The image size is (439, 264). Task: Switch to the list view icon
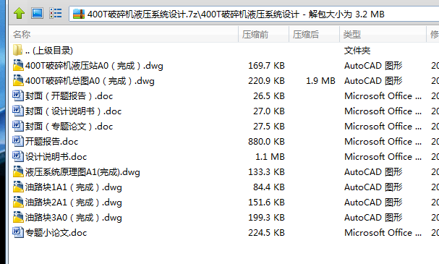pos(56,13)
